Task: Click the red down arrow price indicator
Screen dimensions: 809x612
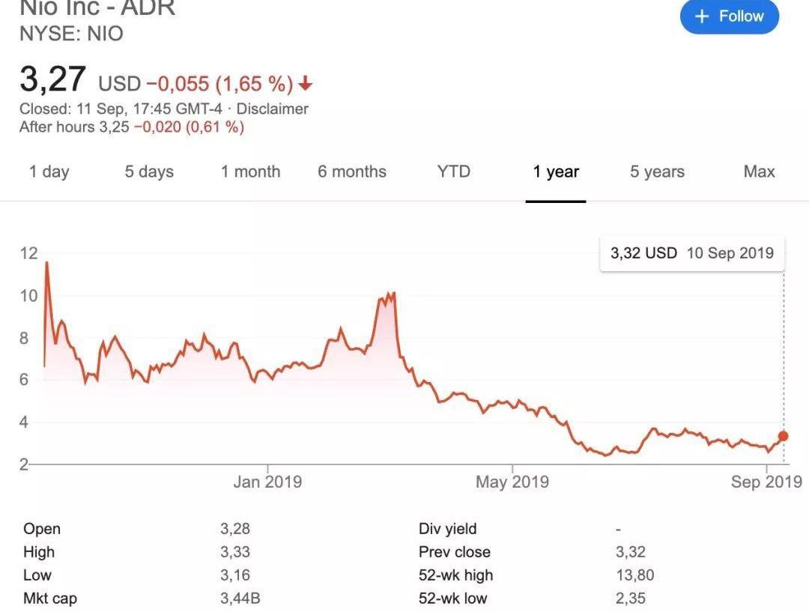Action: 306,83
